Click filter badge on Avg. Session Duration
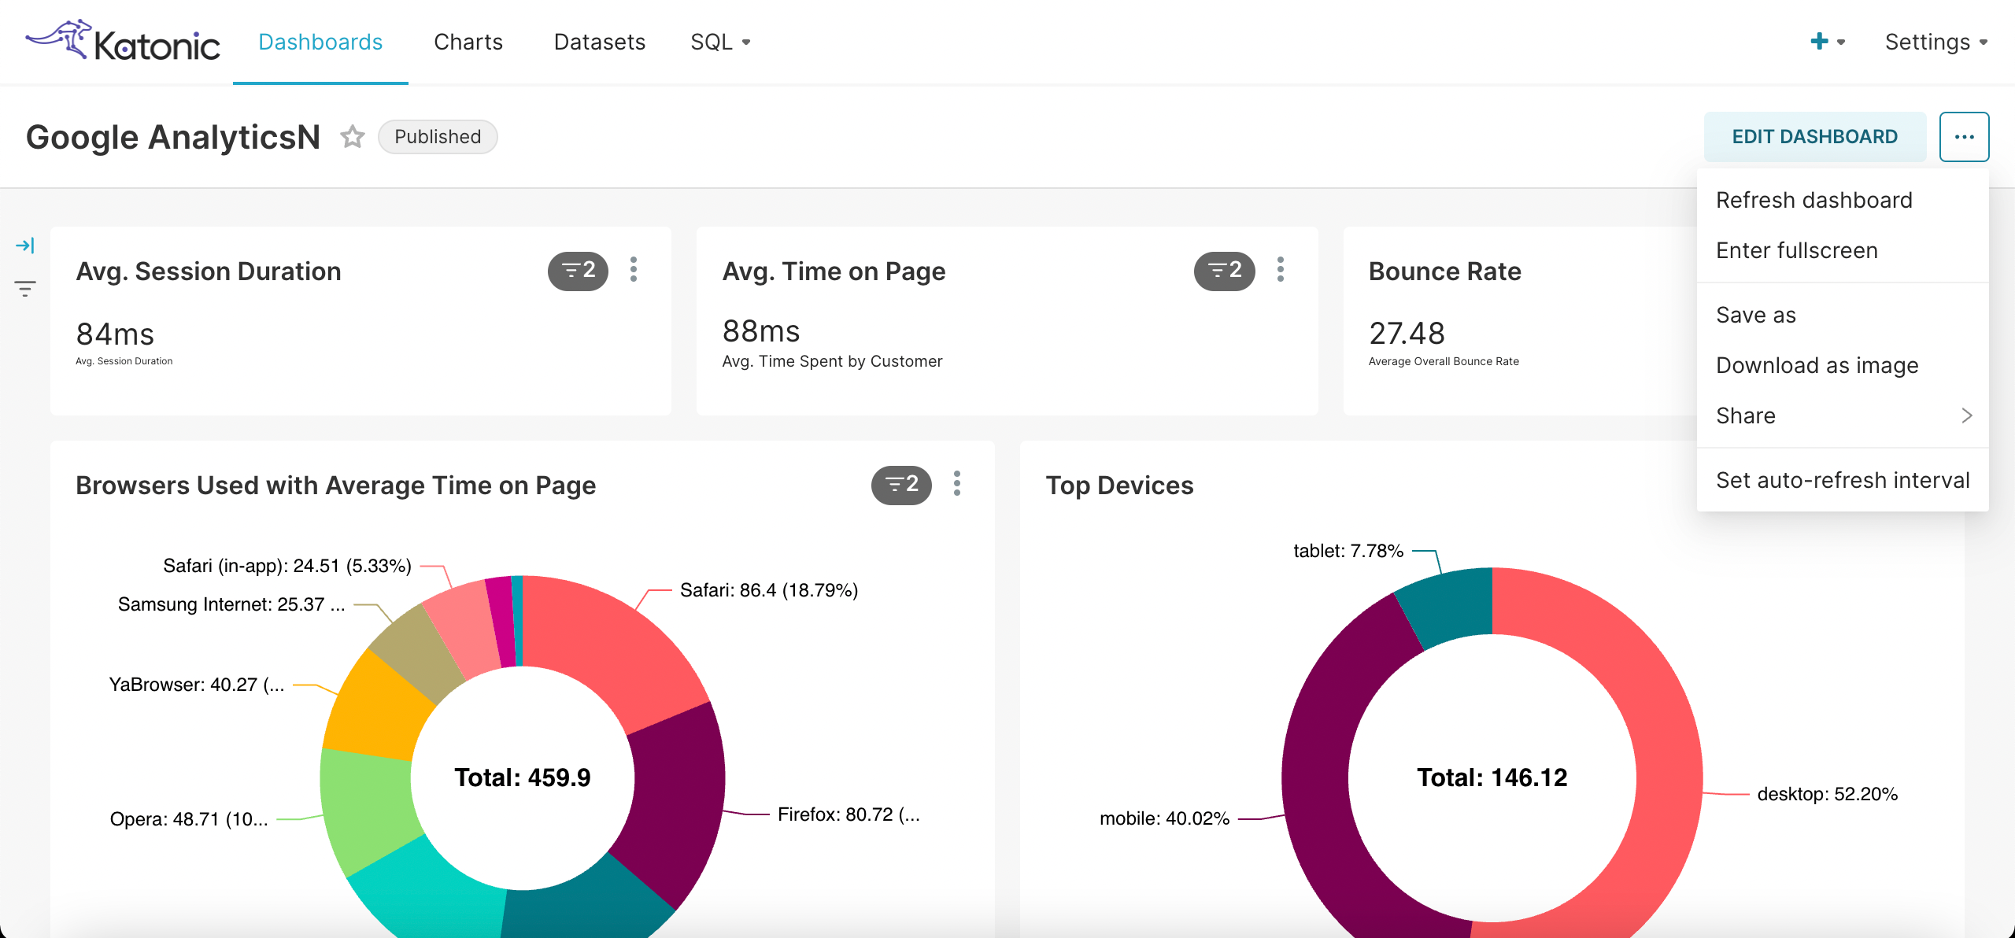The image size is (2015, 938). [x=578, y=271]
